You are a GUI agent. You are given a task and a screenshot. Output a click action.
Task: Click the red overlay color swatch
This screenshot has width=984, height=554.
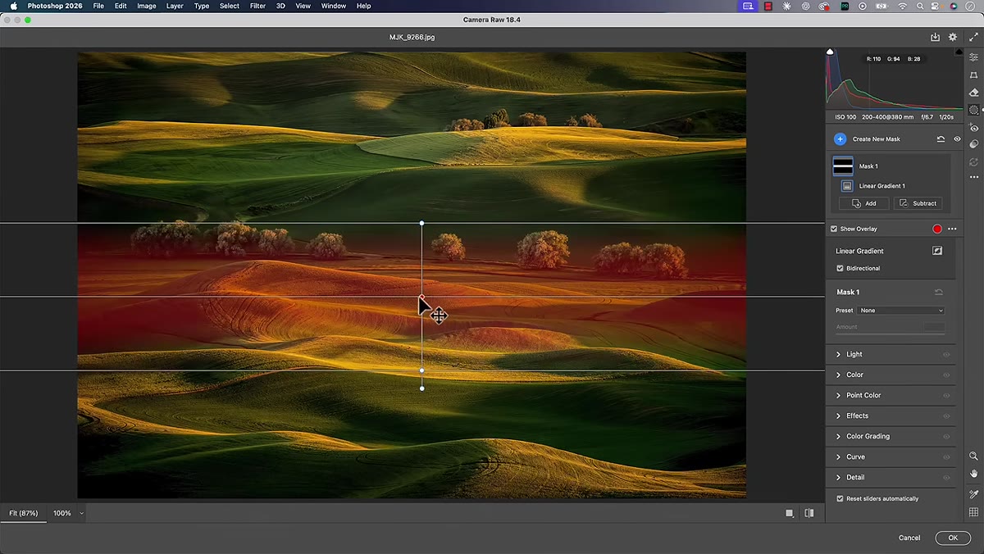pos(937,229)
